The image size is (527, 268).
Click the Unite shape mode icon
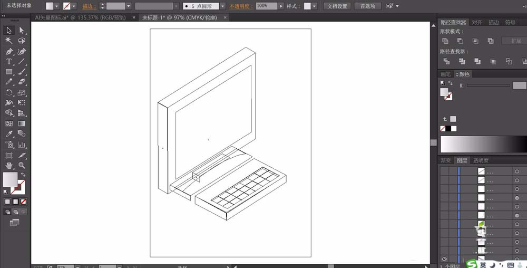click(x=445, y=41)
